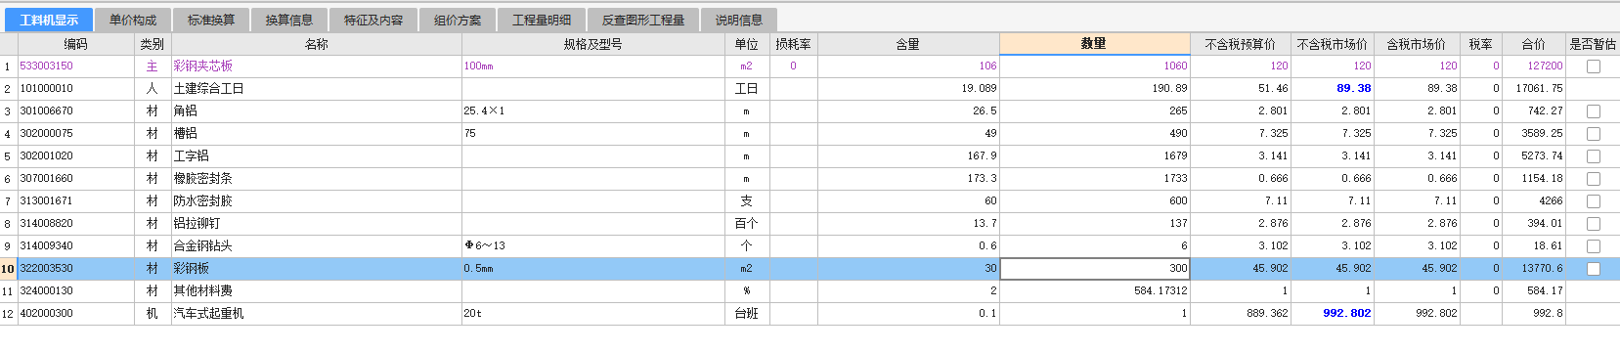Select row header number 10
Image resolution: width=1620 pixels, height=353 pixels.
click(9, 269)
